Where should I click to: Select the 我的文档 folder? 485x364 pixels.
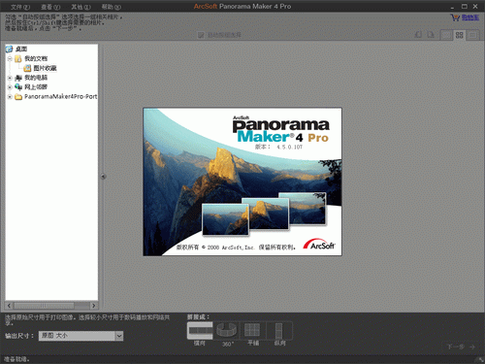point(36,58)
